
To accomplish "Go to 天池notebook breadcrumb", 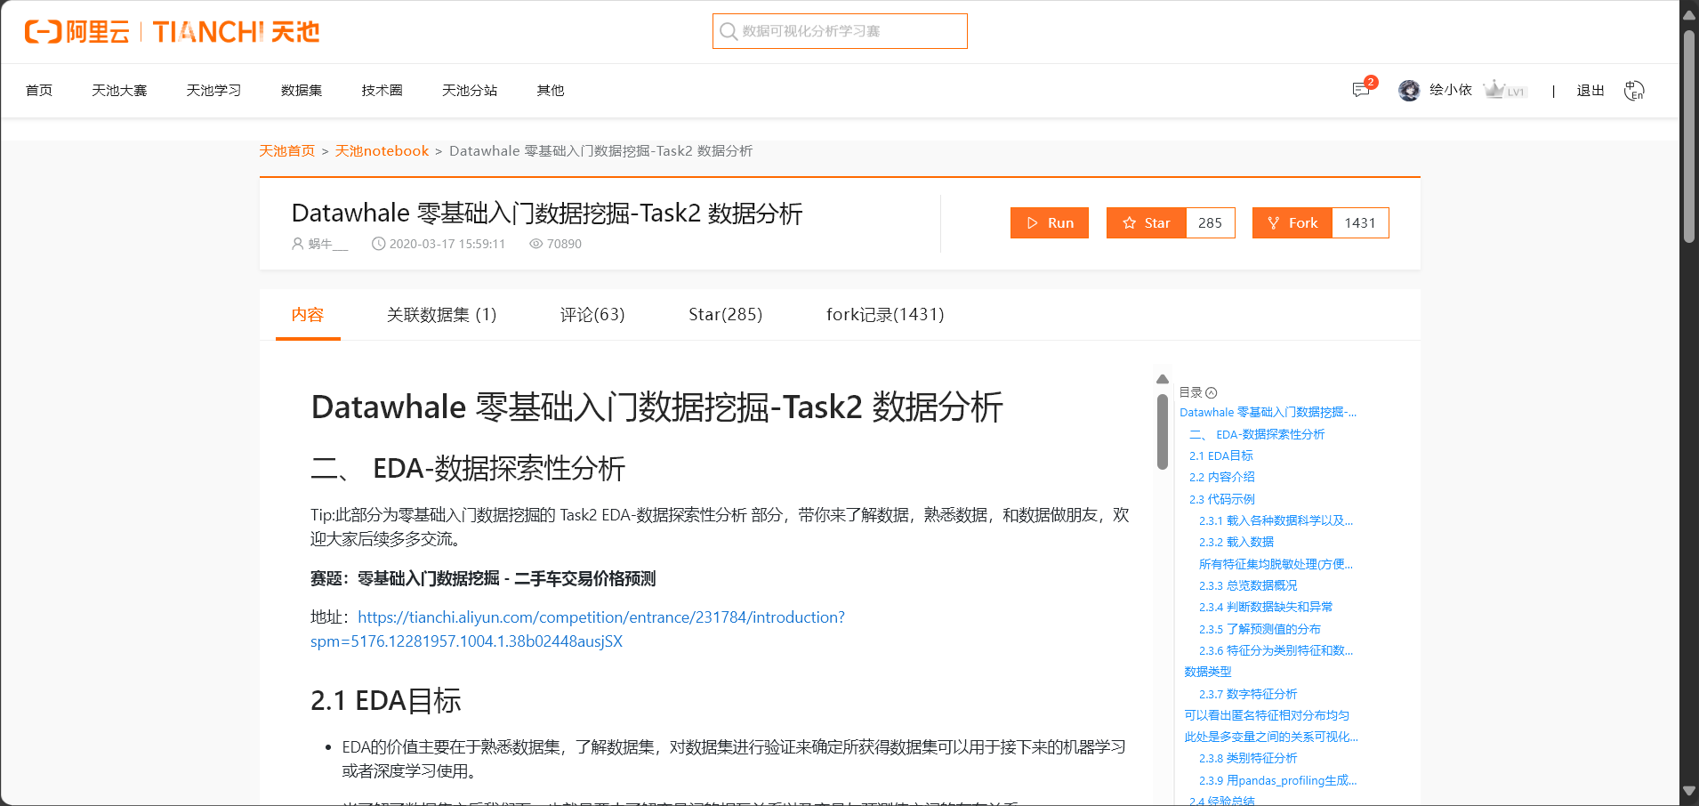I will (382, 151).
